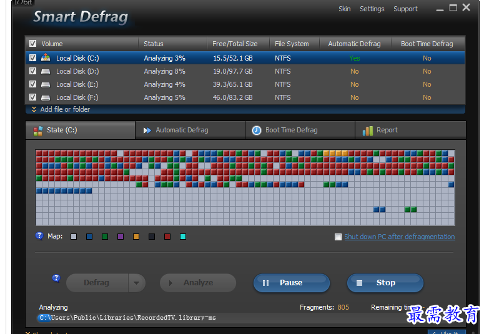Uncheck Local Disk (C:) checkbox

tap(32, 57)
